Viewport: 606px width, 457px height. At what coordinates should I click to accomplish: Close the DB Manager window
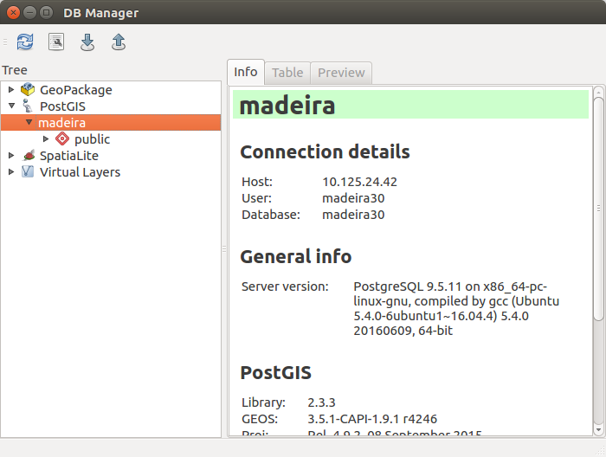tap(13, 13)
